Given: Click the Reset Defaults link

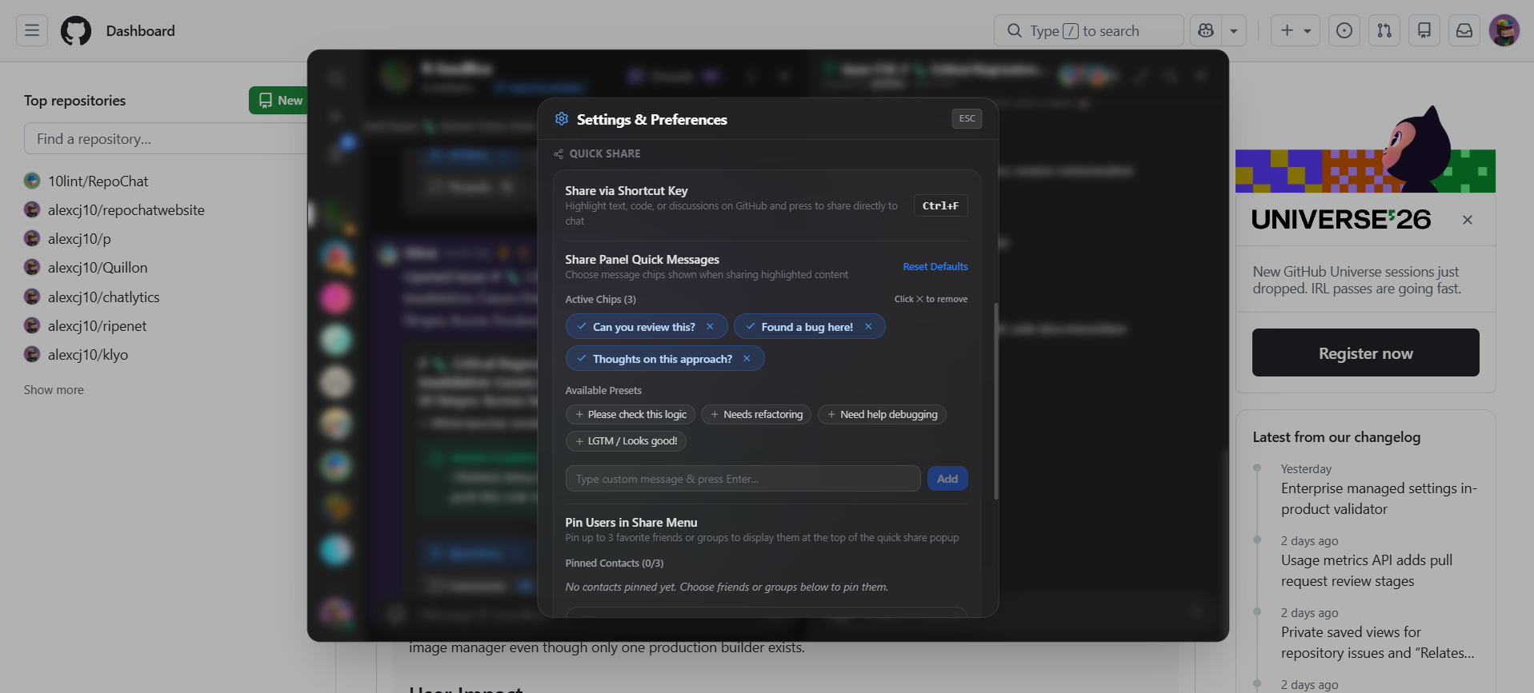Looking at the screenshot, I should click(935, 267).
